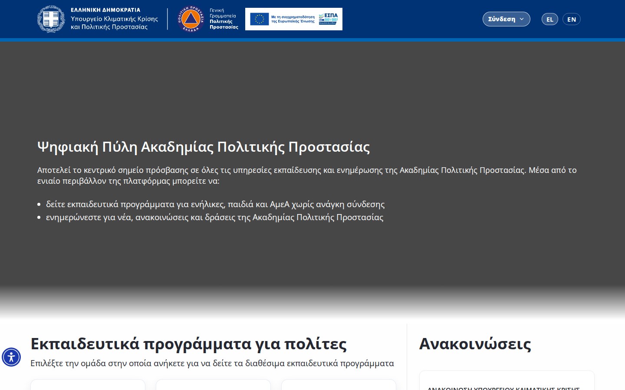Click the Hellenic Republic national emblem logo
Viewport: 625px width, 390px height.
(x=51, y=19)
